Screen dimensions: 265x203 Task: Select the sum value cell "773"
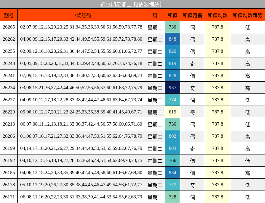(x=172, y=185)
